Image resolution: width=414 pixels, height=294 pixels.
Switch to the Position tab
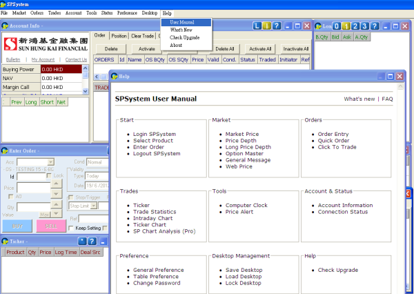[119, 36]
